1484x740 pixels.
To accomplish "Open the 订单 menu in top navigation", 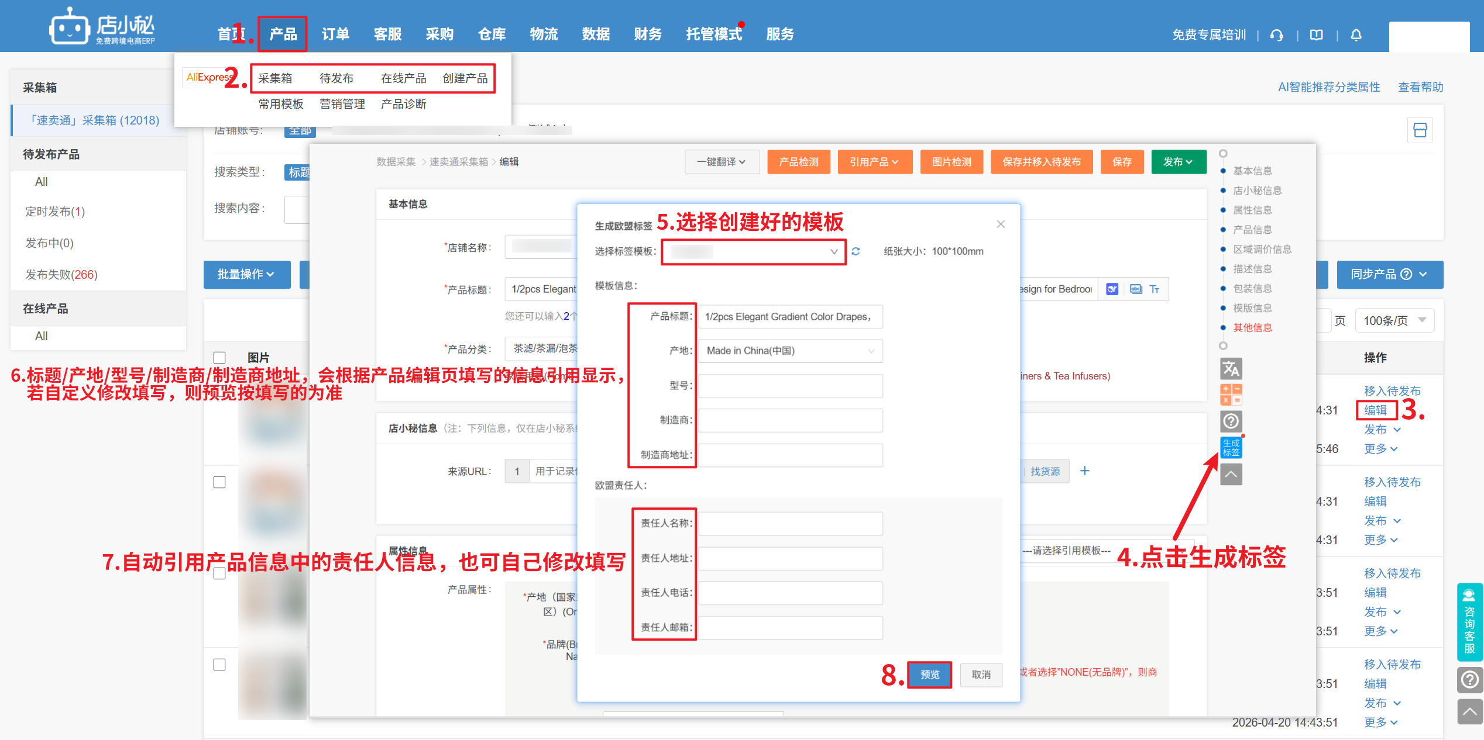I will (x=335, y=34).
